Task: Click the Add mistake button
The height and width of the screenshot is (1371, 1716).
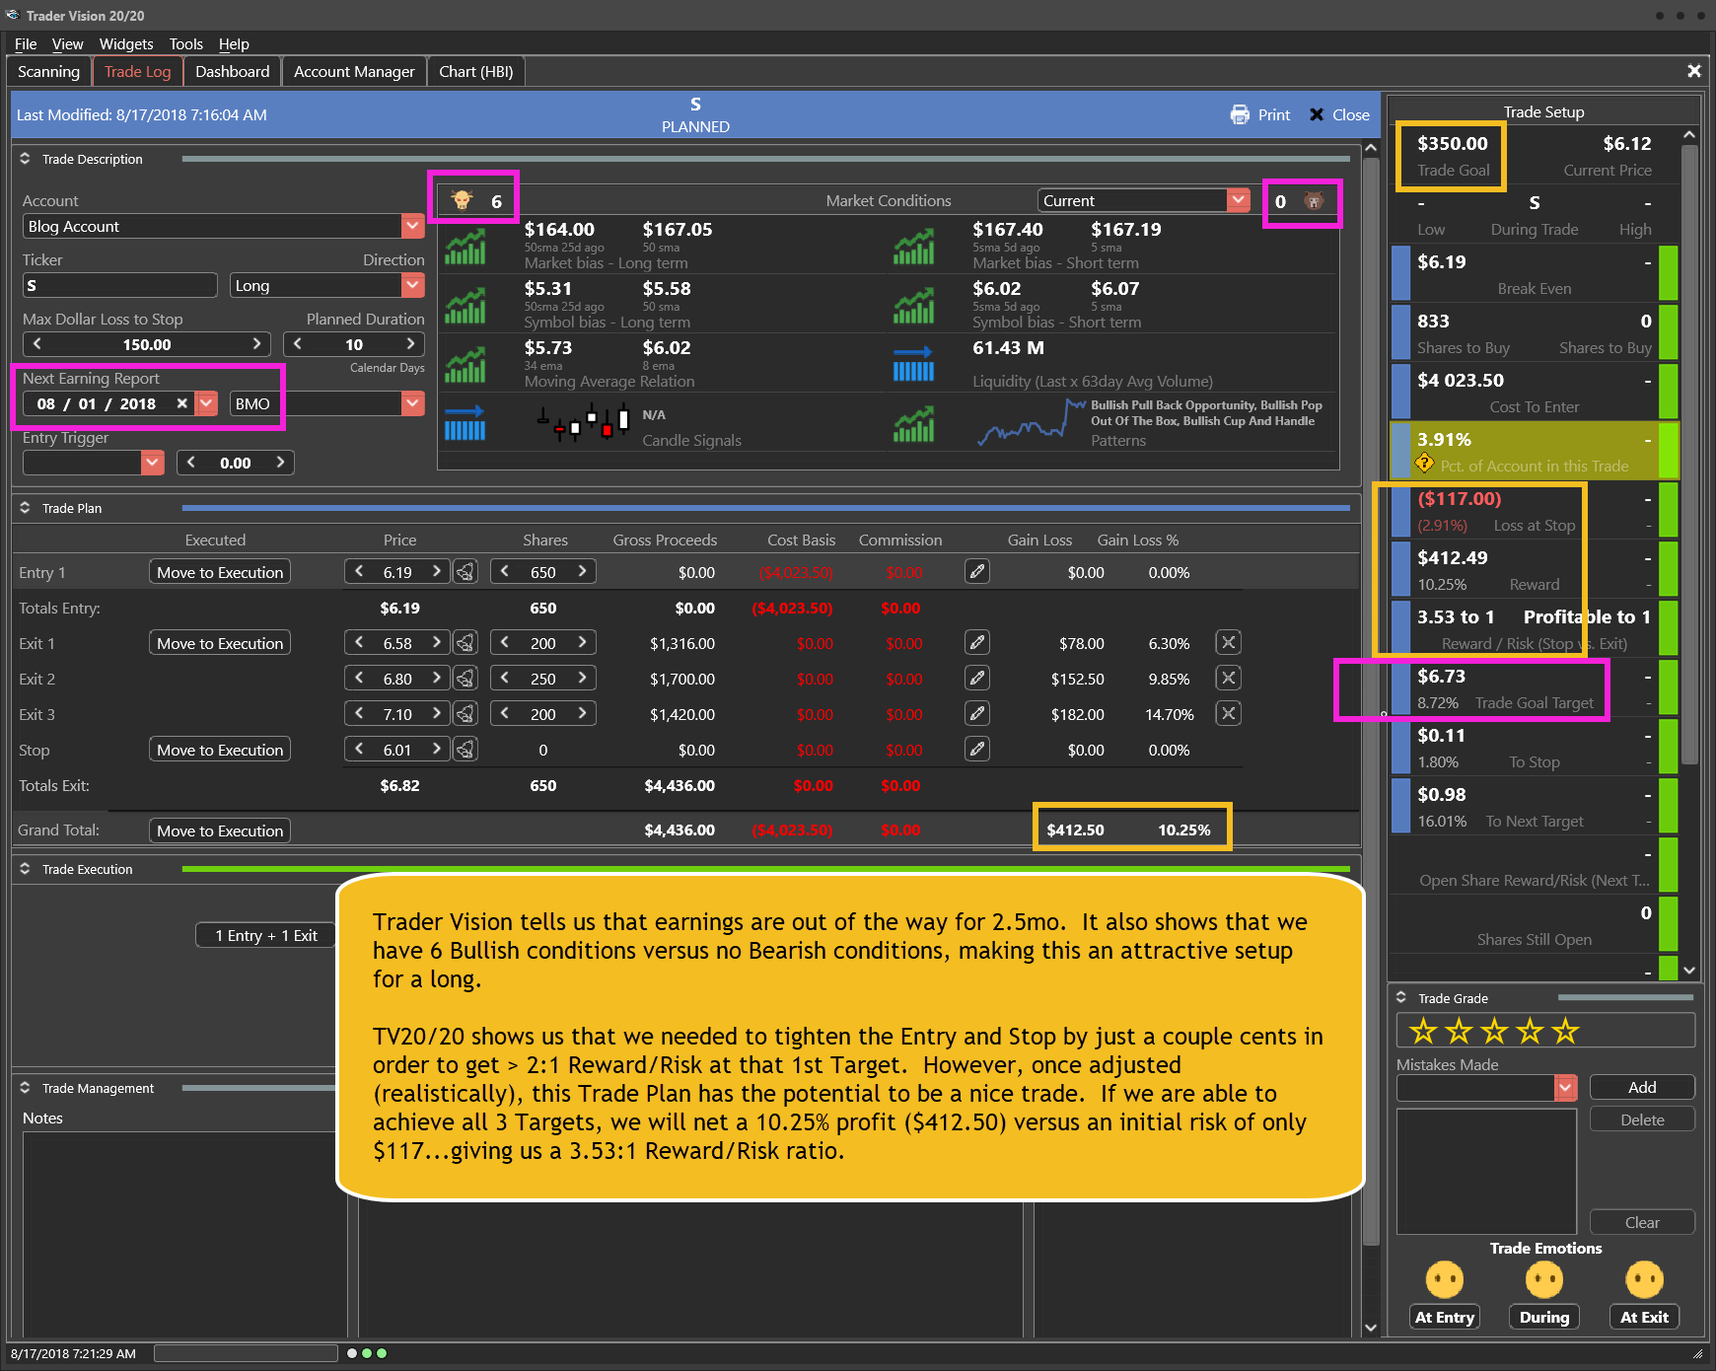Action: coord(1642,1087)
